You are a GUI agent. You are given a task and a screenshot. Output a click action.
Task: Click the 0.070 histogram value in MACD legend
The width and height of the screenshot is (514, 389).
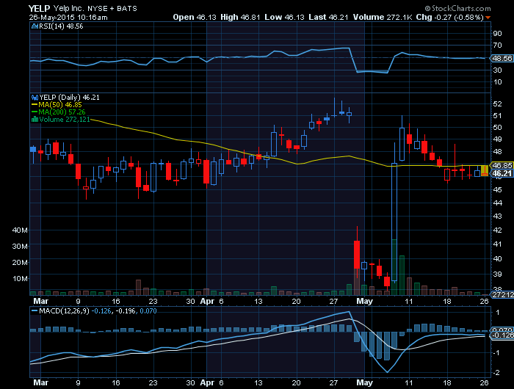tap(148, 310)
